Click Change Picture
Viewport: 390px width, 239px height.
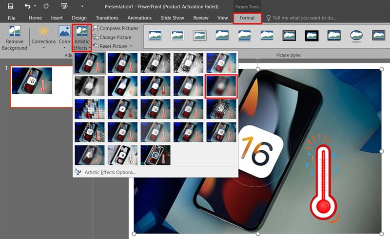point(112,38)
